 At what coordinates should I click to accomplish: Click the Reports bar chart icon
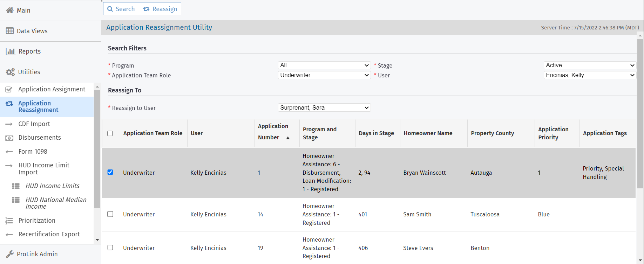tap(11, 51)
